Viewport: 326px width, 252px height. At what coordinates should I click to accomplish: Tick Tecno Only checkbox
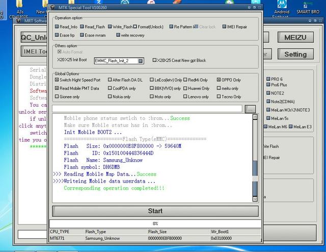coord(219,96)
